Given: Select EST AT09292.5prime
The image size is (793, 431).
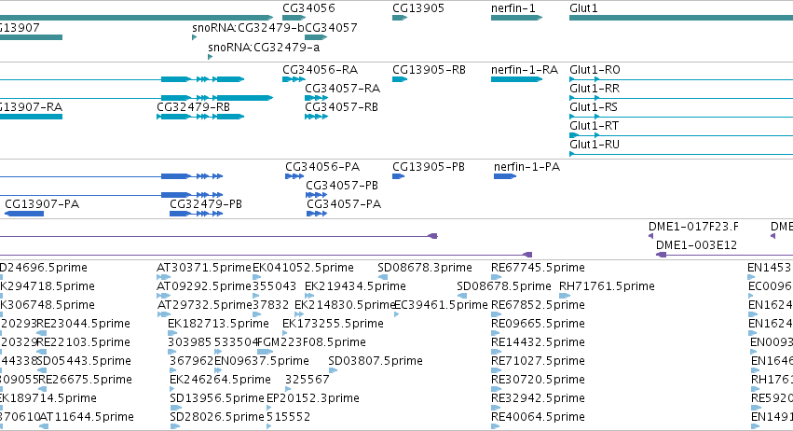Looking at the screenshot, I should (204, 286).
